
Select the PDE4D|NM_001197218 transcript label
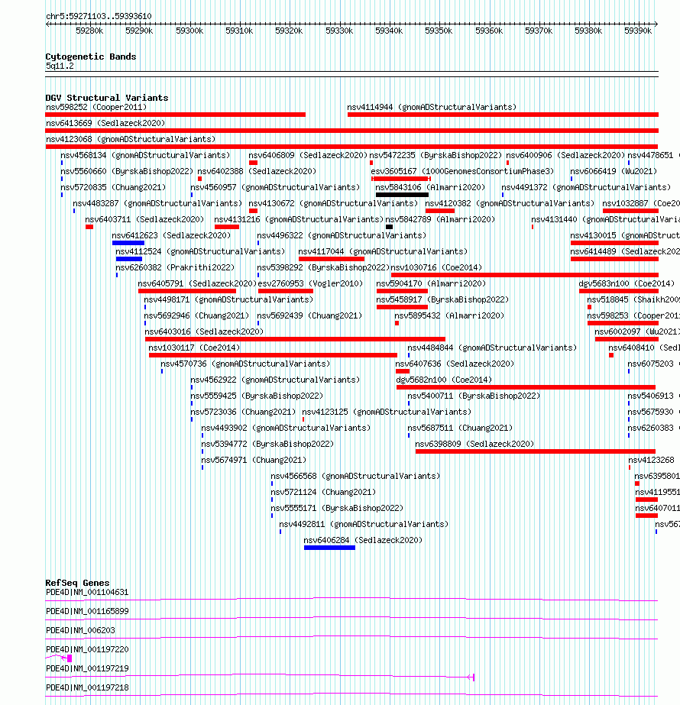tap(87, 688)
